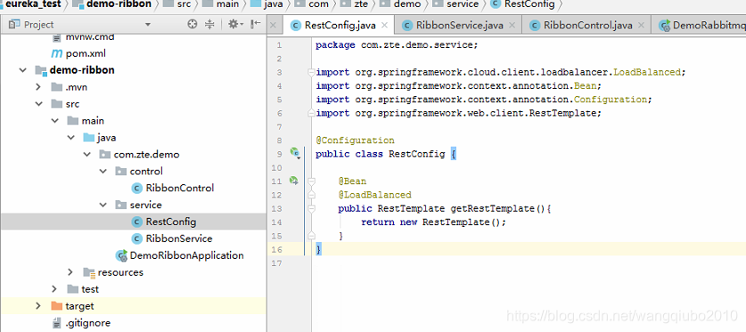The height and width of the screenshot is (332, 746).
Task: Fold the import block at line 3
Action: point(311,72)
